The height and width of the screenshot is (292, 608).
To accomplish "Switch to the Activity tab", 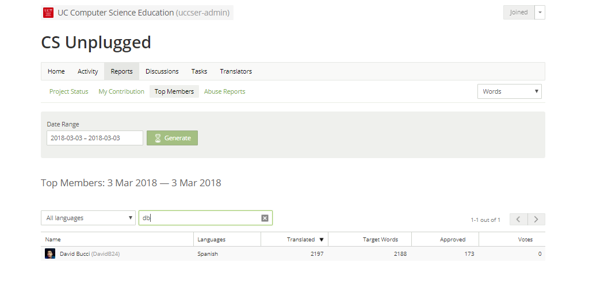I will click(x=87, y=71).
